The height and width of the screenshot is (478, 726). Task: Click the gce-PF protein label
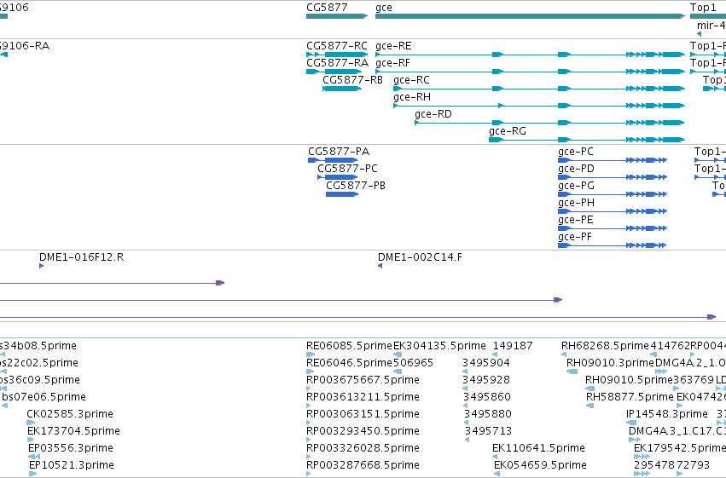[x=575, y=237]
